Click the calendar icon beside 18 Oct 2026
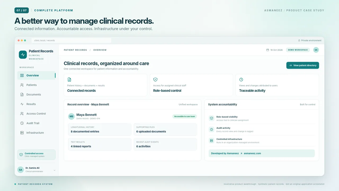The width and height of the screenshot is (339, 191). 267,50
